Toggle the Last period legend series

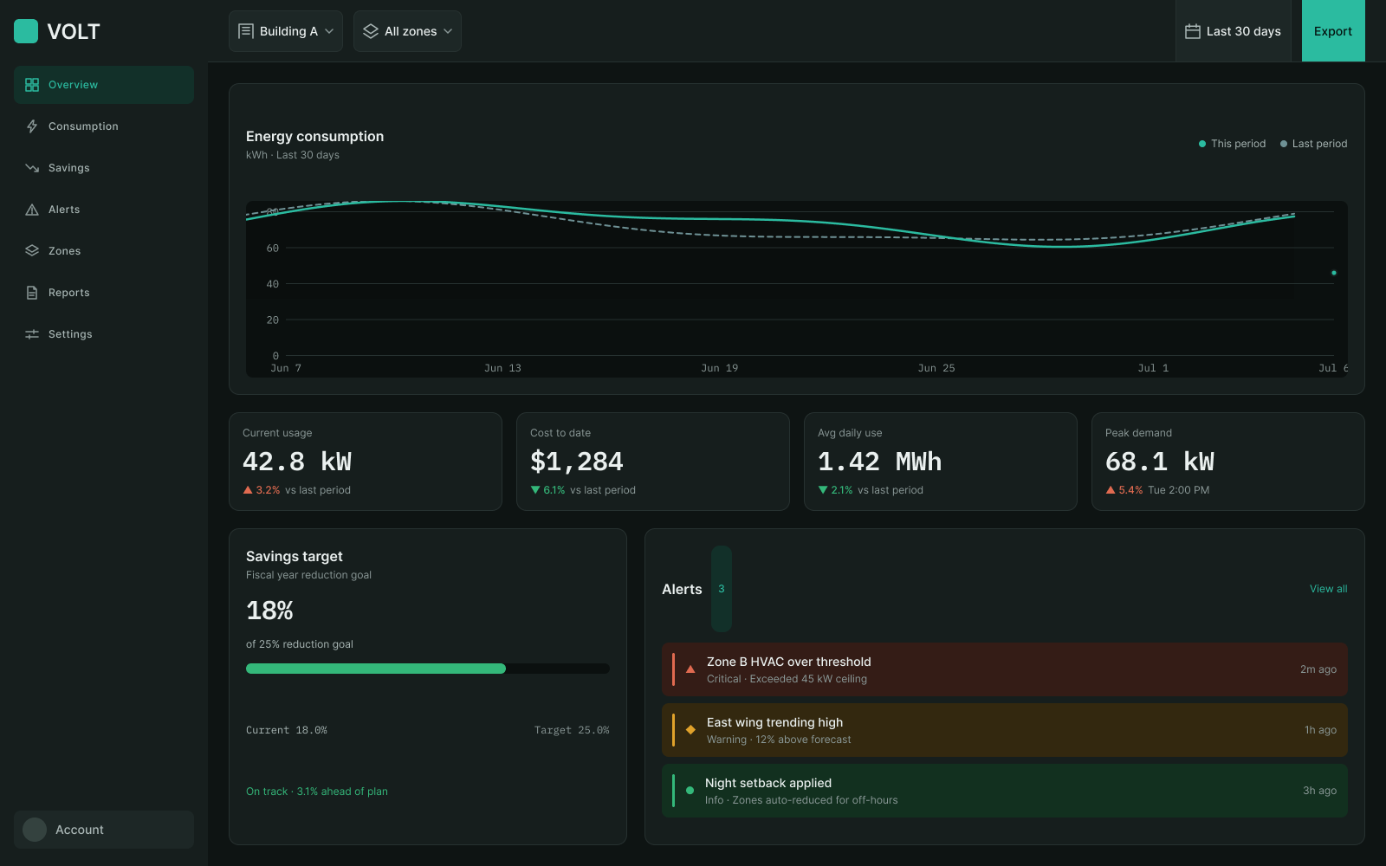pyautogui.click(x=1314, y=144)
